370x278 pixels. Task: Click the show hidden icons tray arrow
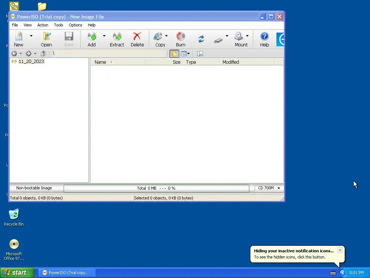click(343, 273)
